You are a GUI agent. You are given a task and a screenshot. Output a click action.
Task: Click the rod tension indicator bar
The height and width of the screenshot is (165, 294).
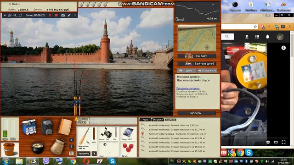click(x=113, y=119)
